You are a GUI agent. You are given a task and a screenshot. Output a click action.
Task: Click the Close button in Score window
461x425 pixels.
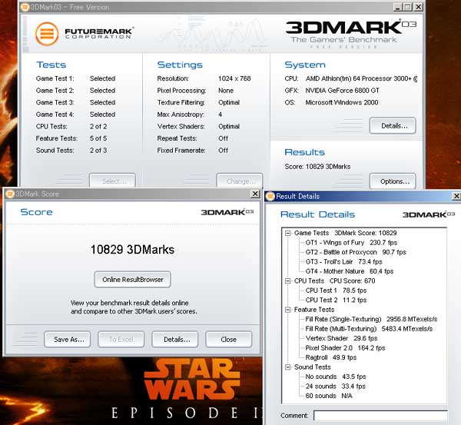point(229,340)
